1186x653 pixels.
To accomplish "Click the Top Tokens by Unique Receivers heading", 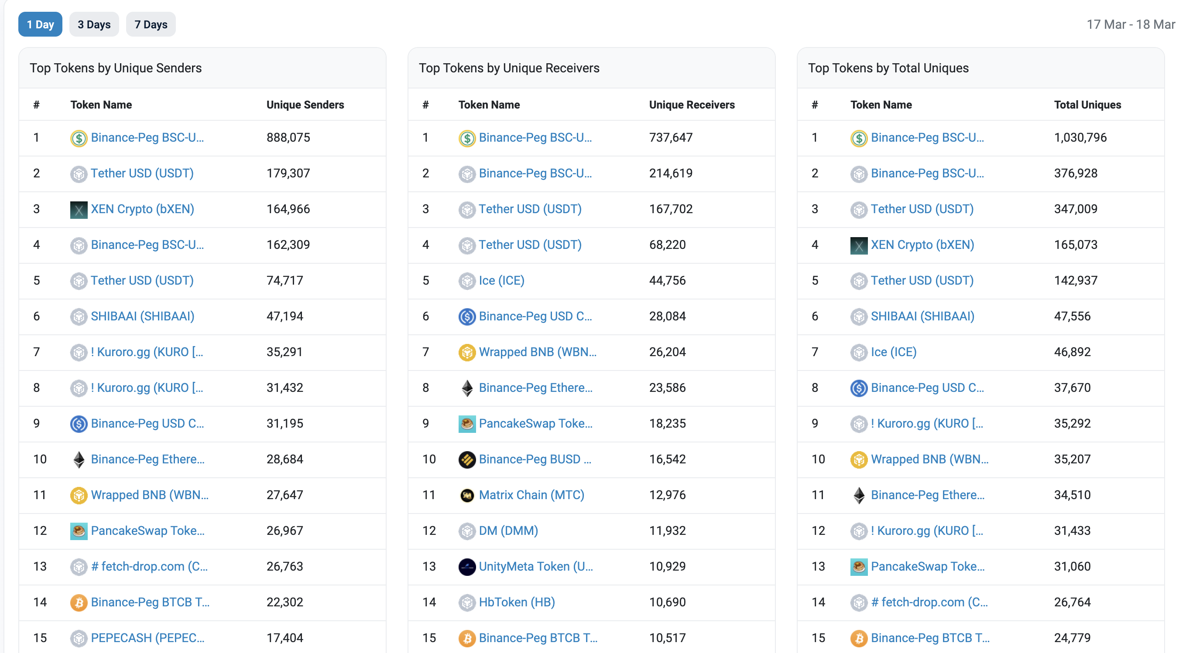I will pos(509,68).
